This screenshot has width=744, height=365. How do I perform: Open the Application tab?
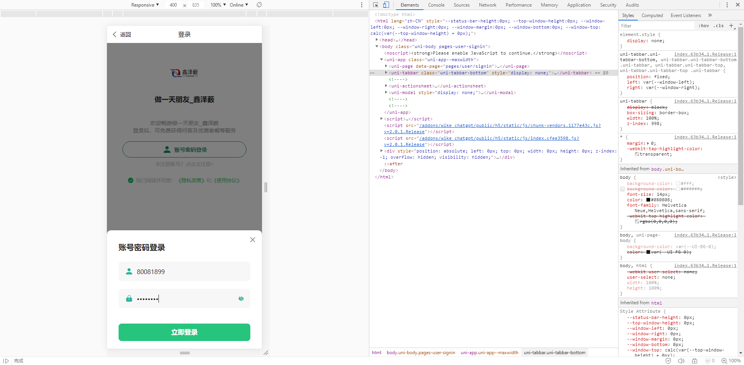click(x=579, y=5)
